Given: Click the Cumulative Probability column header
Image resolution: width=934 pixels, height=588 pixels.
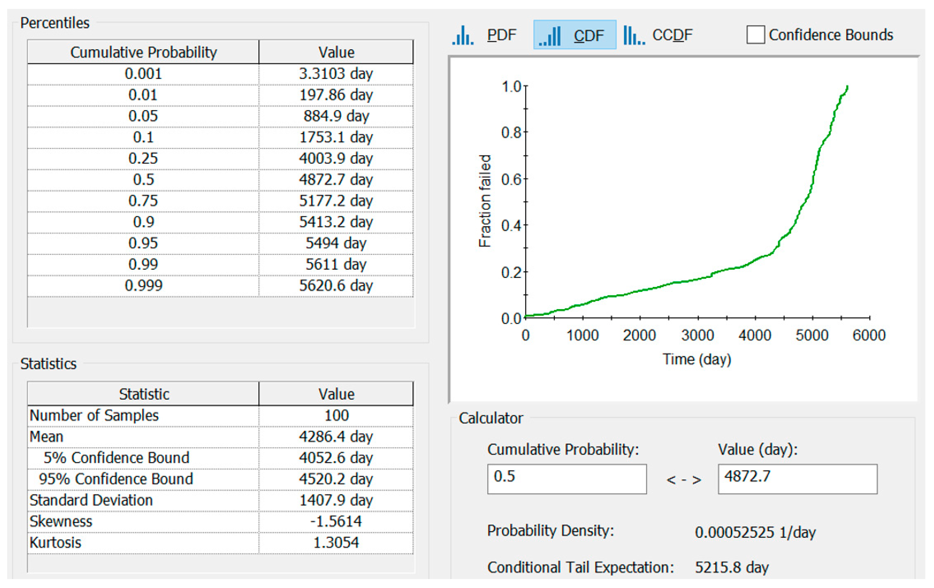Looking at the screenshot, I should (143, 52).
